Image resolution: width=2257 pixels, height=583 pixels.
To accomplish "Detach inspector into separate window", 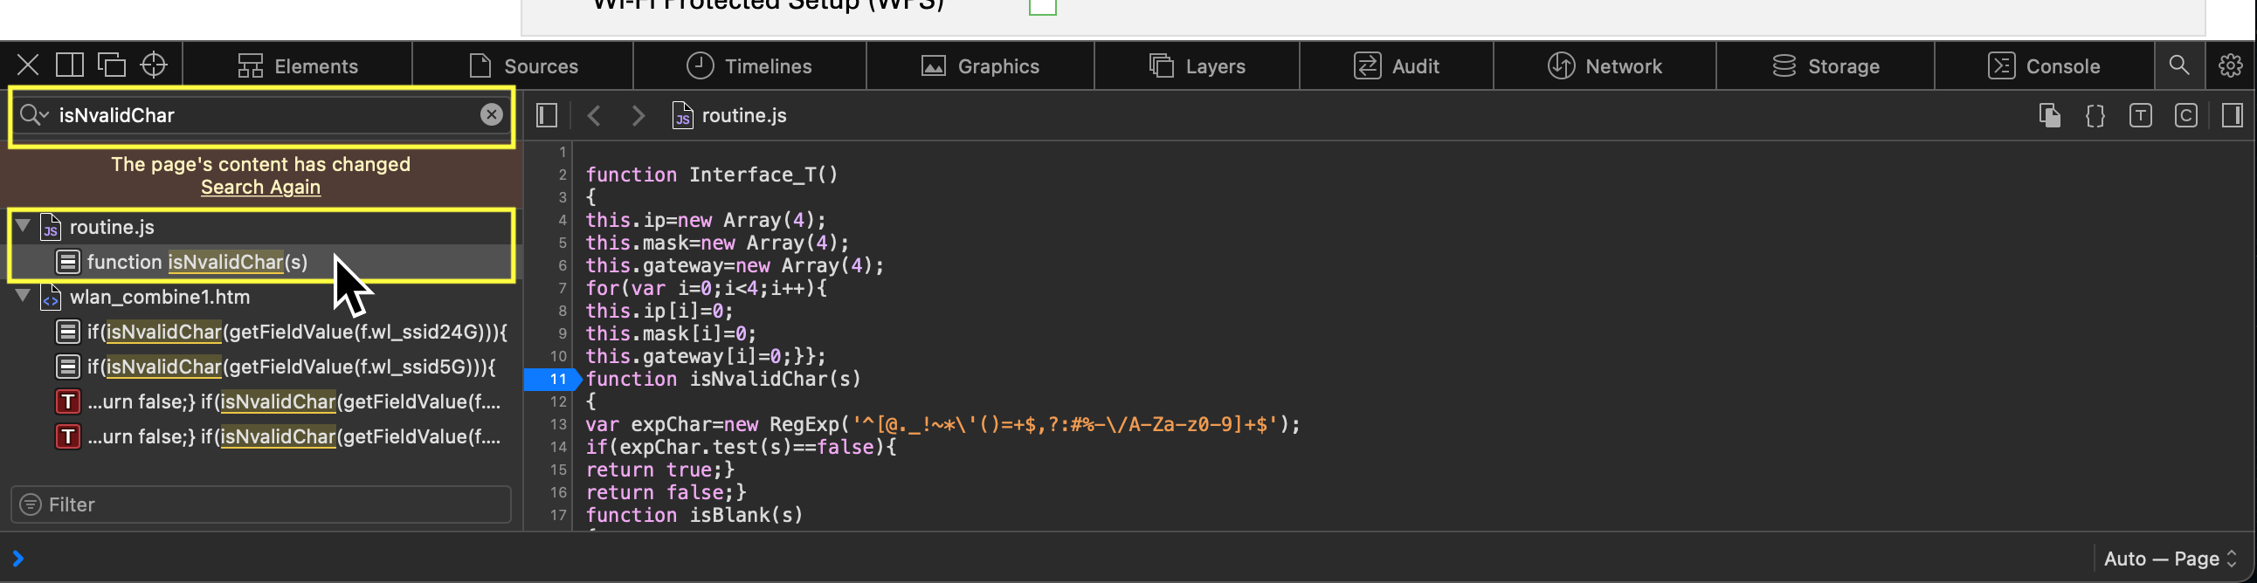I will [111, 65].
